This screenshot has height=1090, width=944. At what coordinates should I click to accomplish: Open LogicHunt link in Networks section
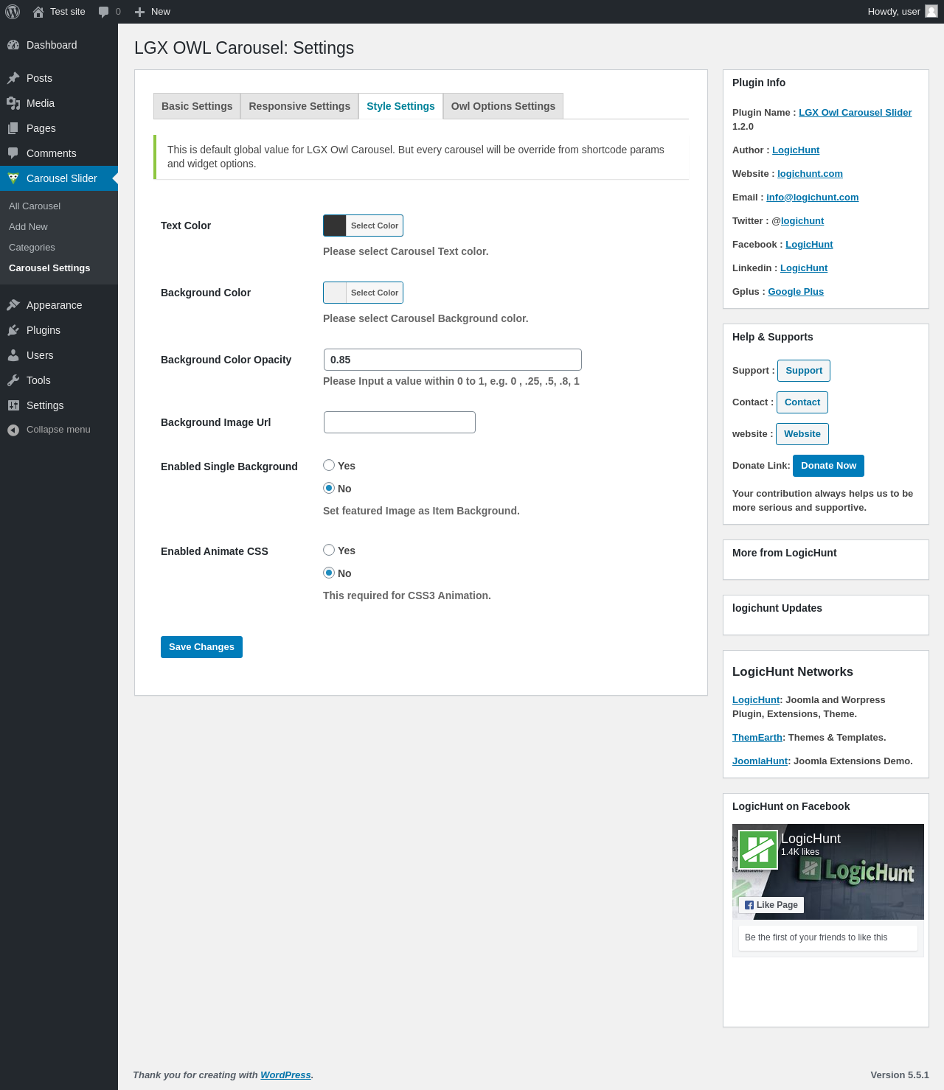(756, 700)
